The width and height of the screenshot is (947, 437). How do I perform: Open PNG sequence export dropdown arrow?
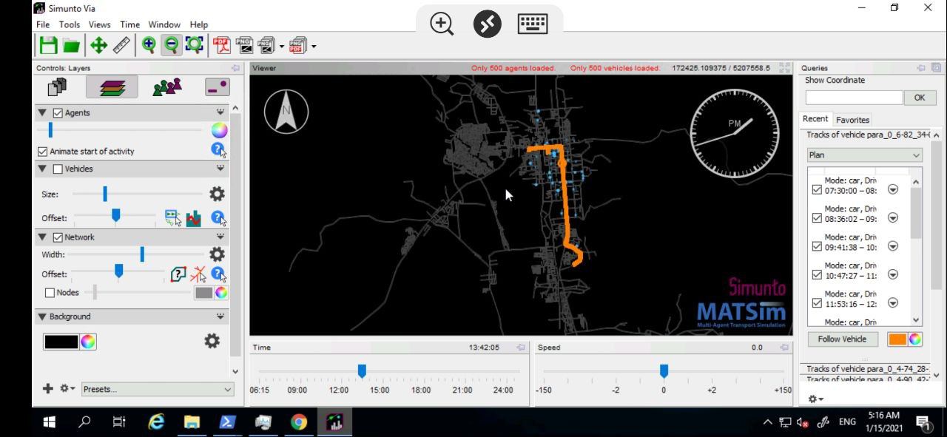coord(282,47)
